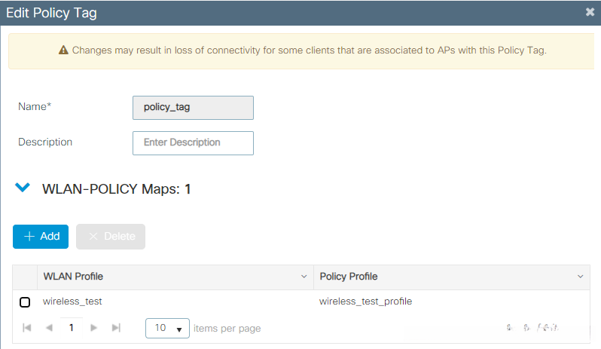Select the wireless_test WLAN profile cell
Screen dimensions: 601x349
pos(72,302)
